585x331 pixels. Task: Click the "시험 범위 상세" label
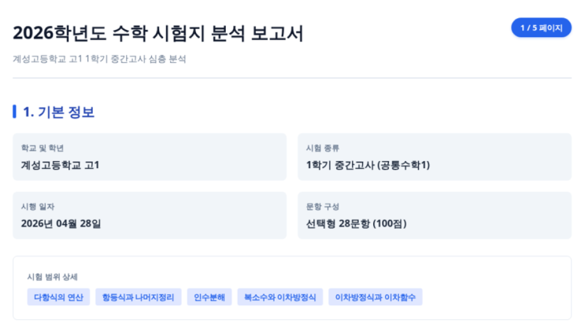tap(52, 277)
